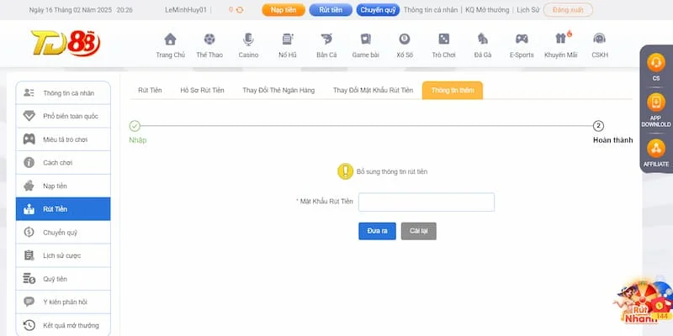Open E-Sports gamepad icon
673x336 pixels.
click(522, 39)
